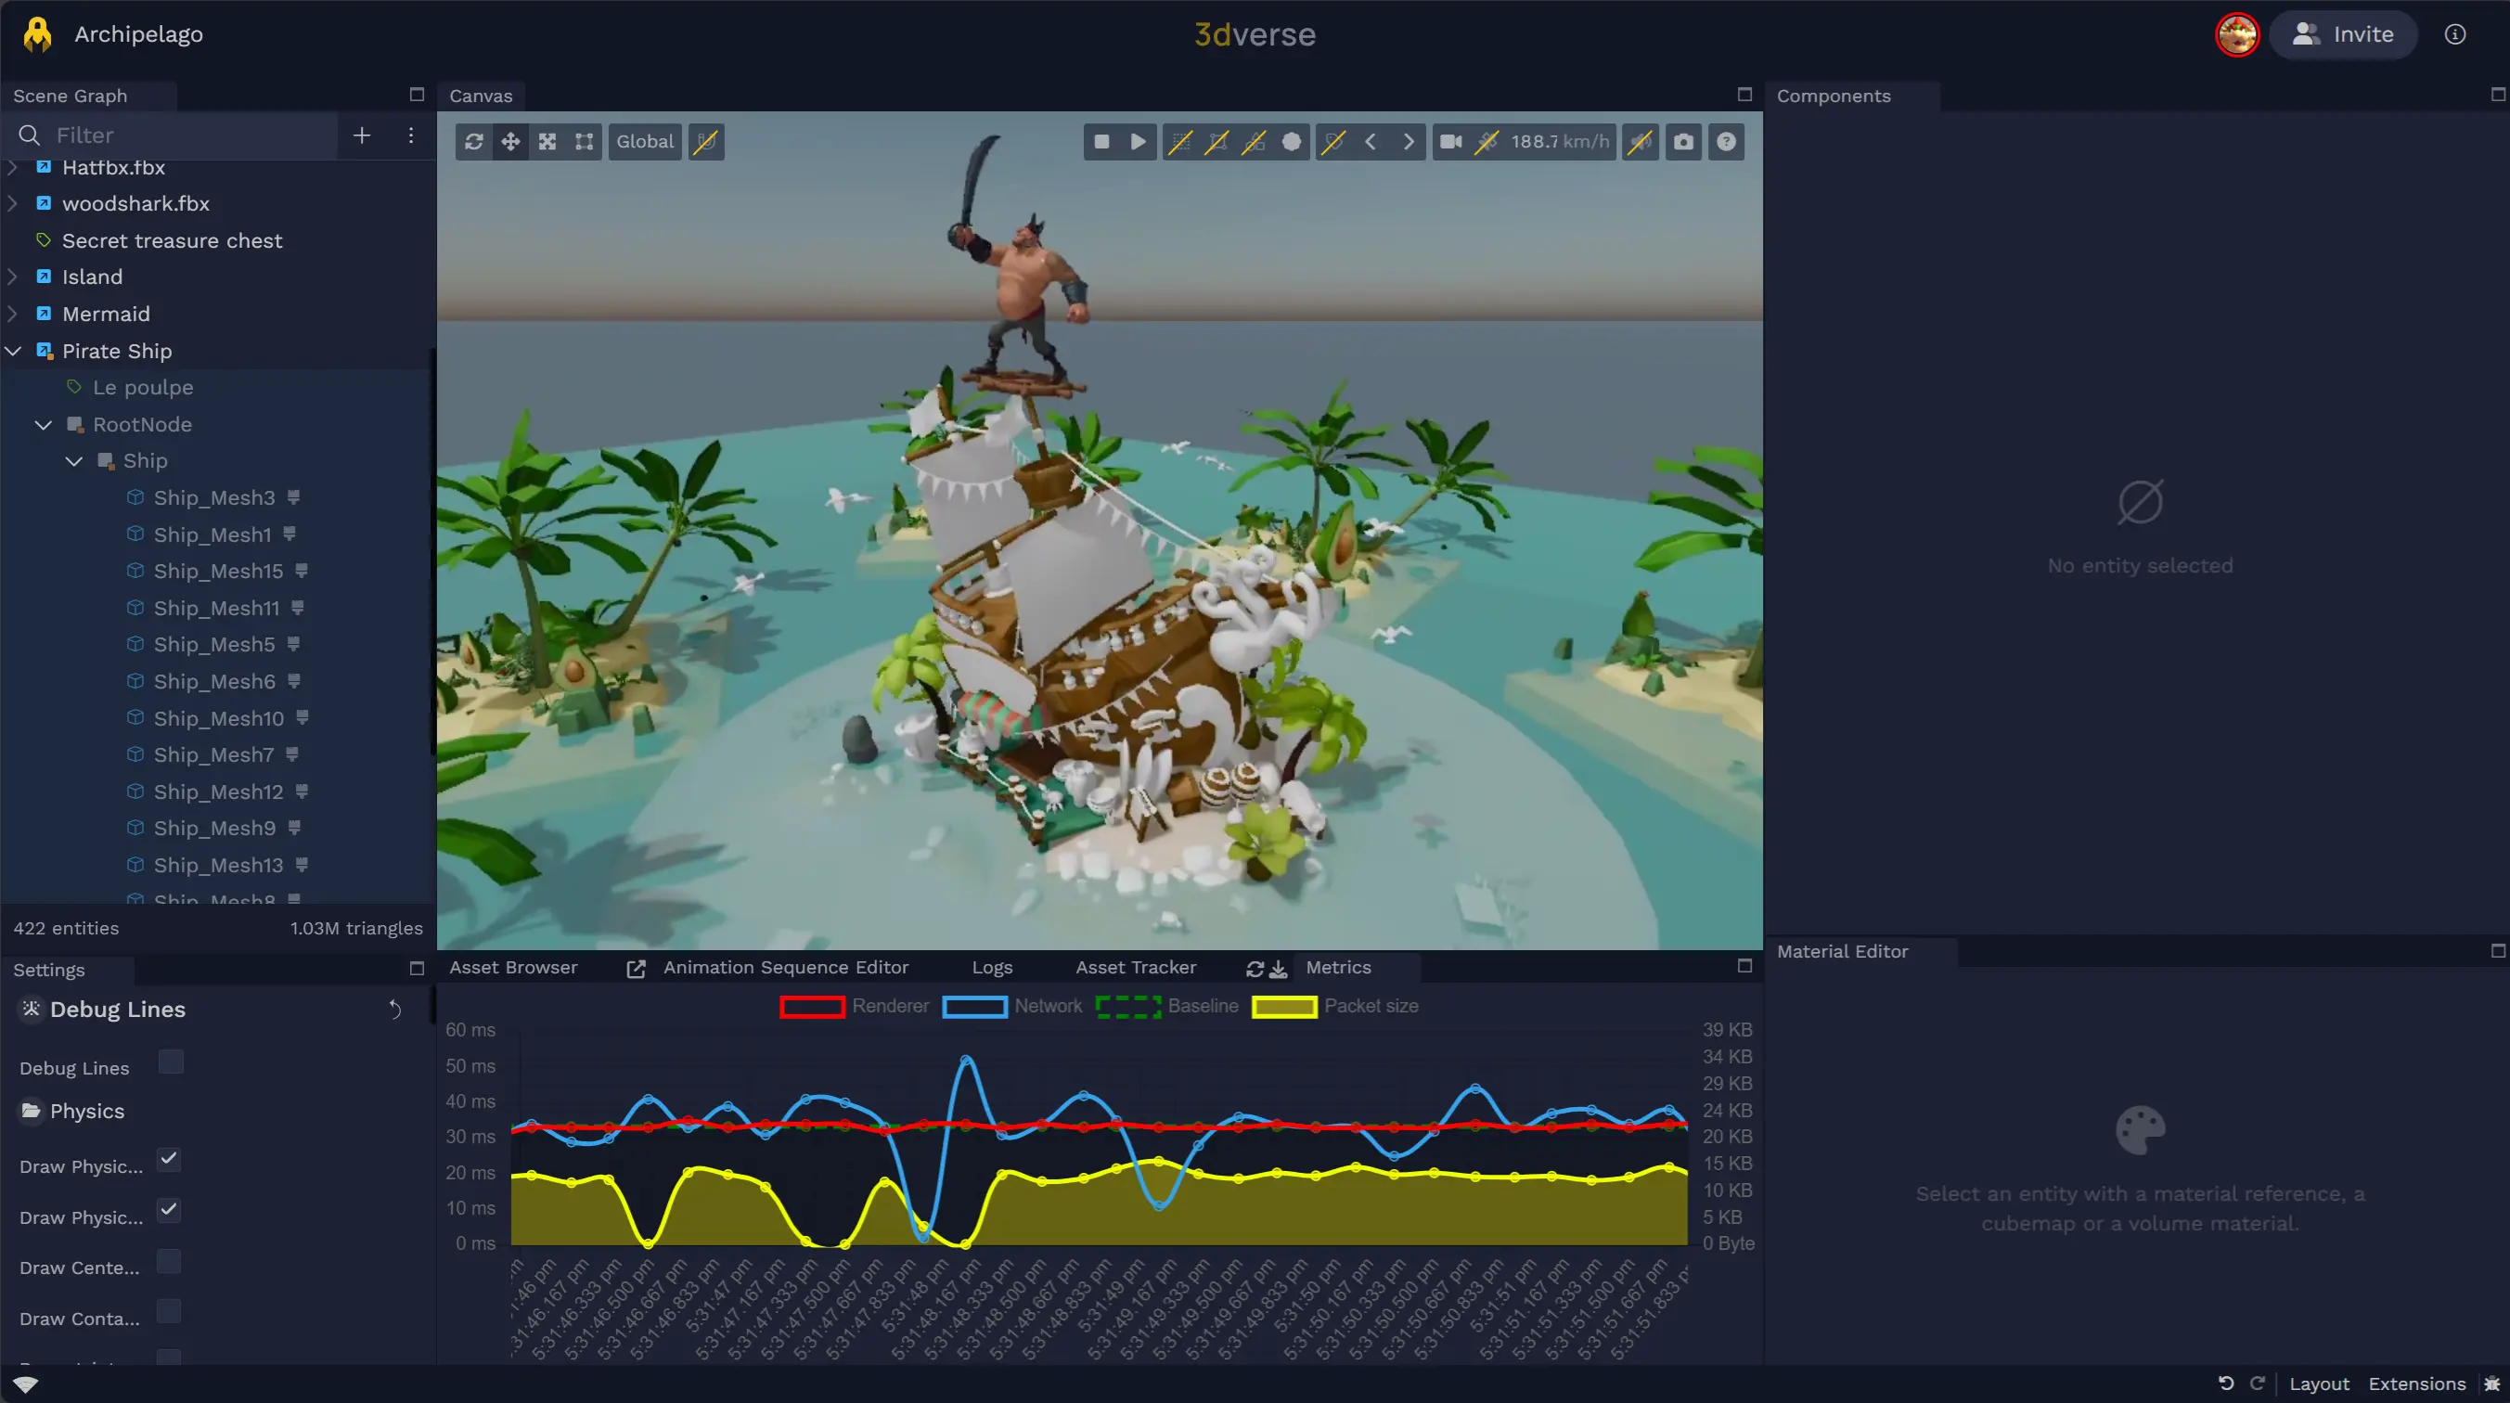This screenshot has height=1403, width=2510.
Task: Click the Invite button
Action: [2342, 35]
